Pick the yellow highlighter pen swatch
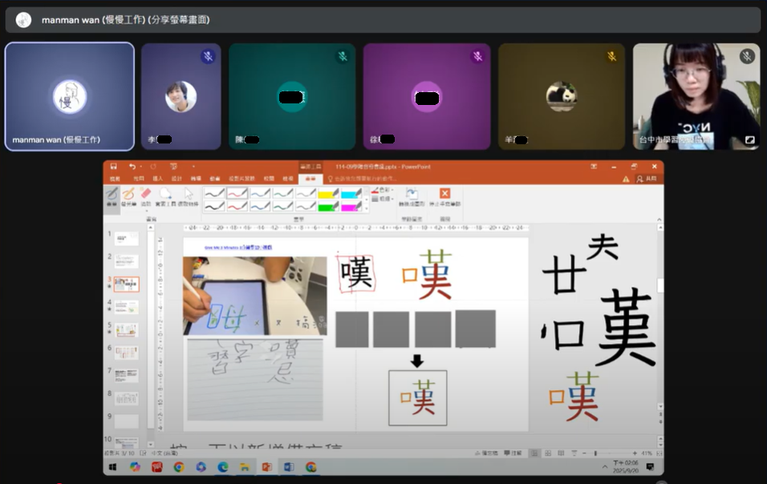Image resolution: width=767 pixels, height=484 pixels. (328, 193)
